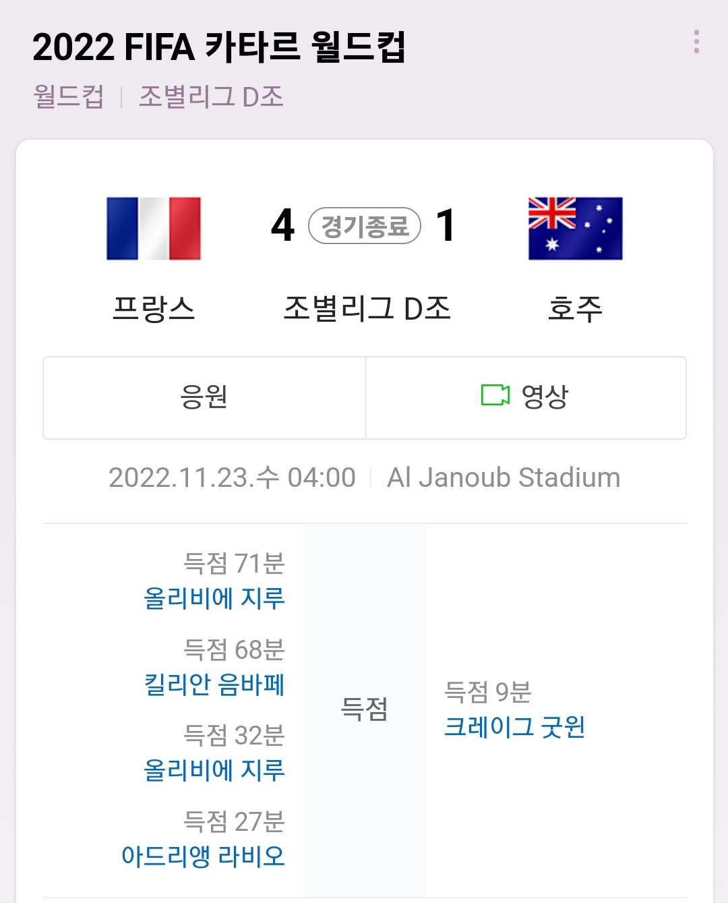
Task: Click the 득점 label in the center column
Action: (364, 709)
